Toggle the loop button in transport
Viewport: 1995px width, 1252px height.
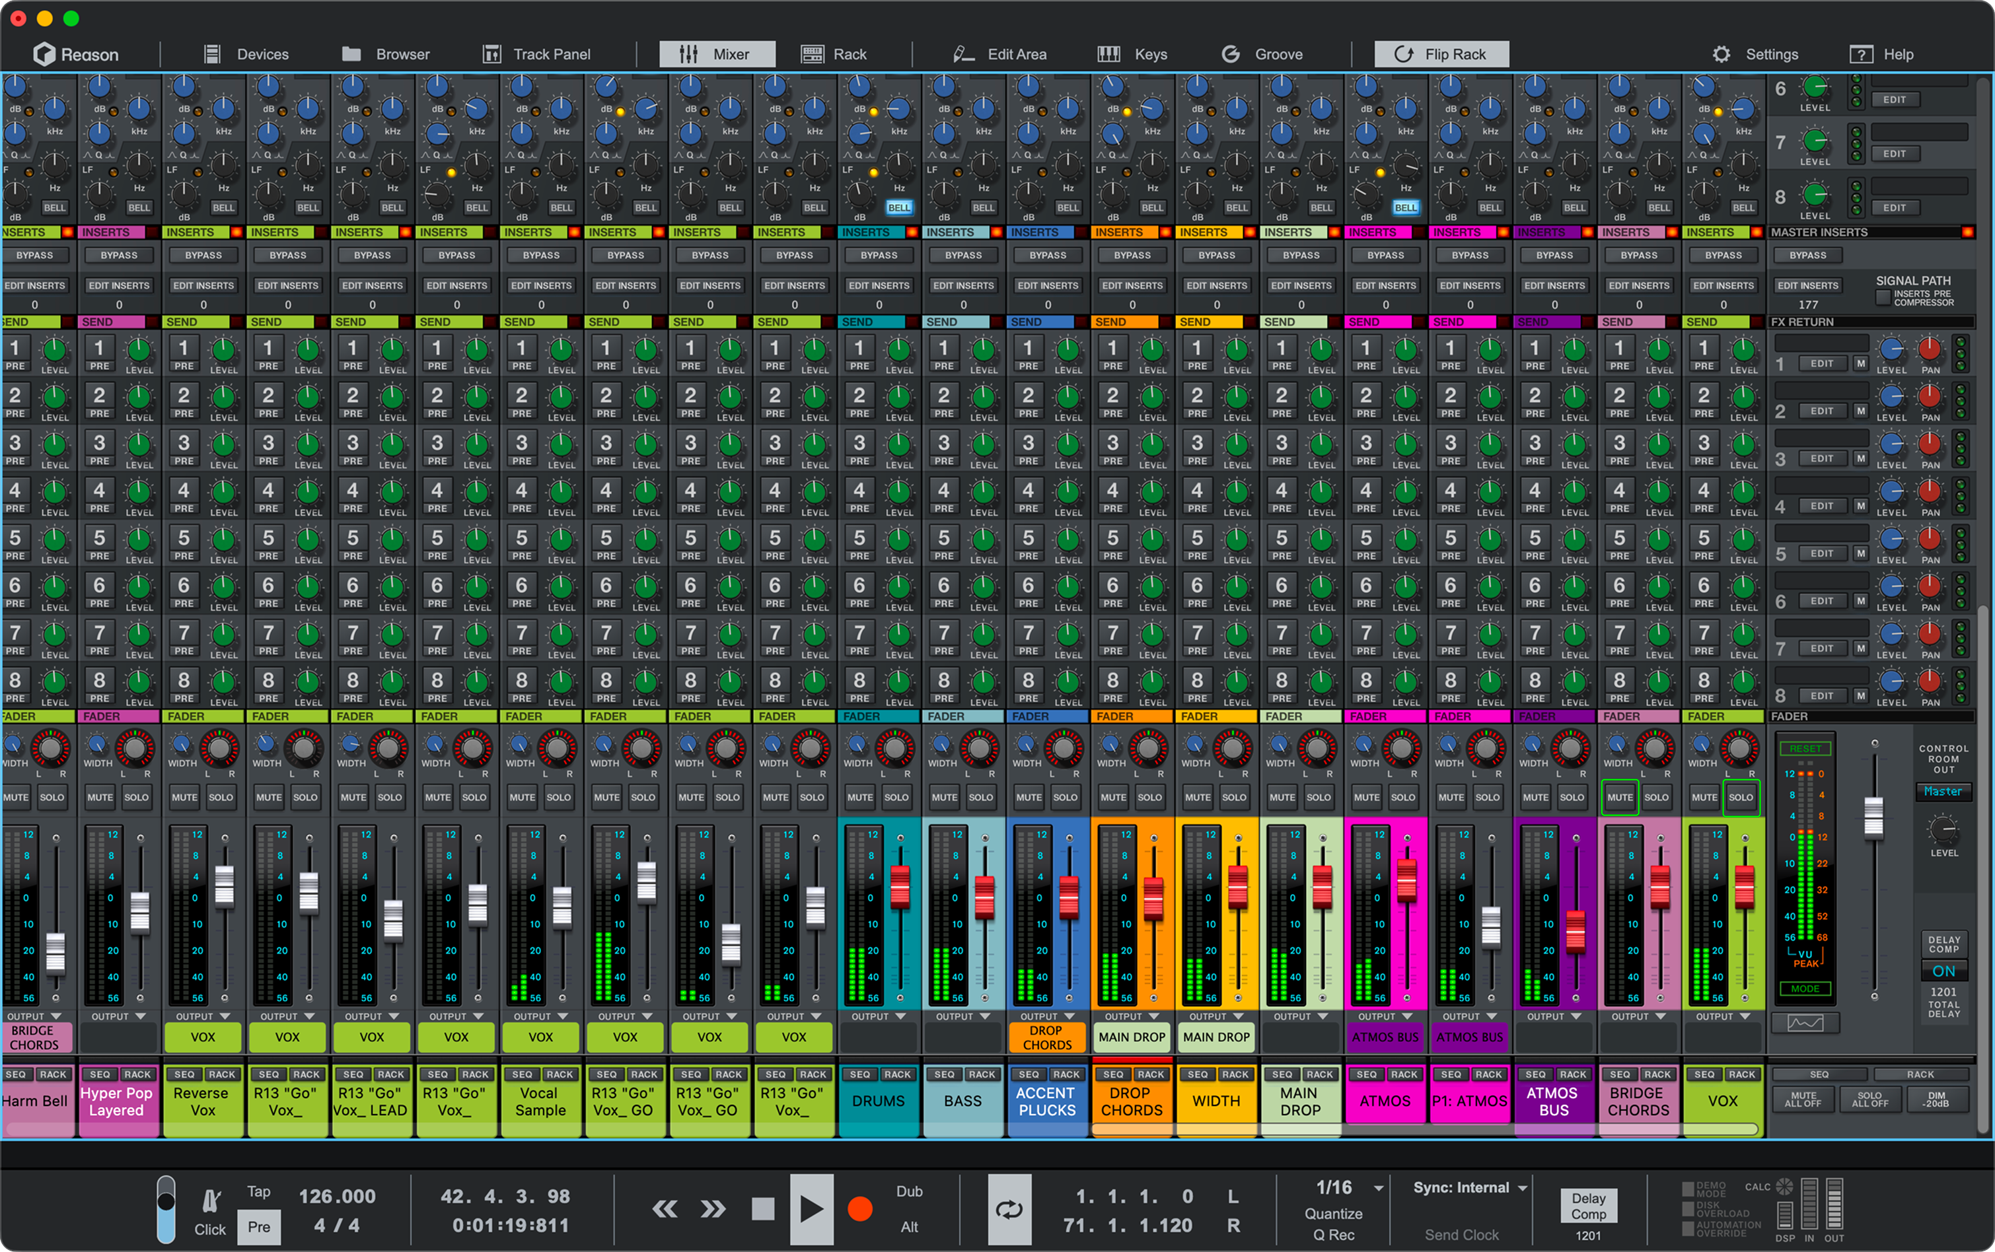pyautogui.click(x=1009, y=1210)
